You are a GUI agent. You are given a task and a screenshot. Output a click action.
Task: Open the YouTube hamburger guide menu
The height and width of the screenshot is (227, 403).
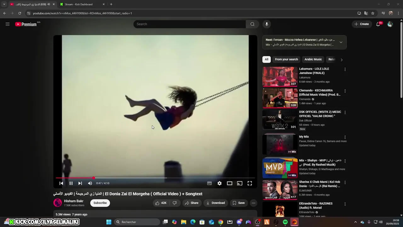tap(8, 24)
